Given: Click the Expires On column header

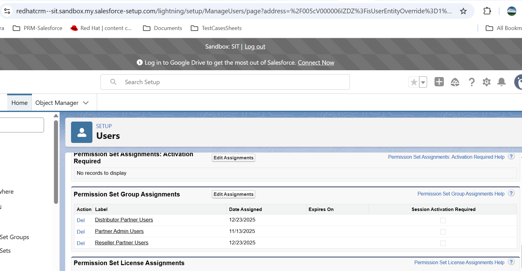Looking at the screenshot, I should (321, 209).
